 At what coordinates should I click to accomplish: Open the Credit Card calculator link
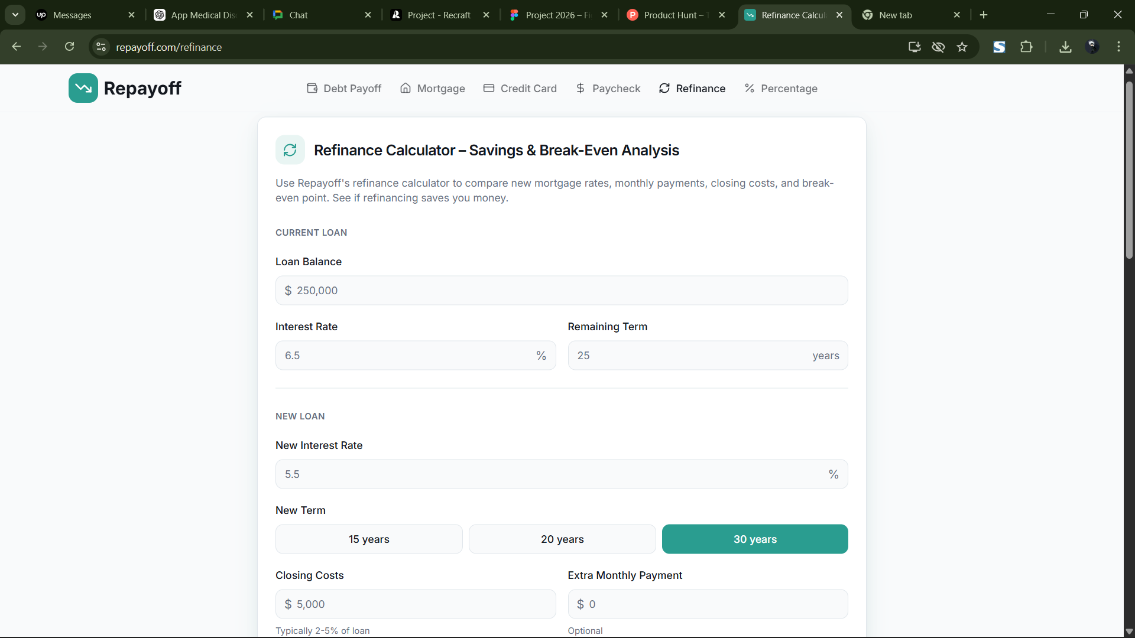520,88
